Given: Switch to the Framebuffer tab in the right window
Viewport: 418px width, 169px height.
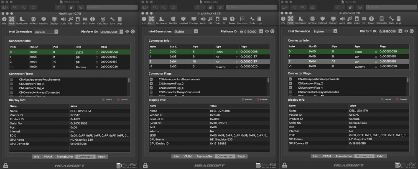Looking at the screenshot, I should pyautogui.click(x=344, y=156).
